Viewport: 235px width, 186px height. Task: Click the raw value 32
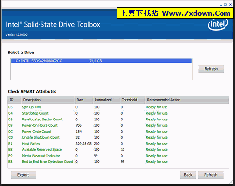click(x=78, y=137)
